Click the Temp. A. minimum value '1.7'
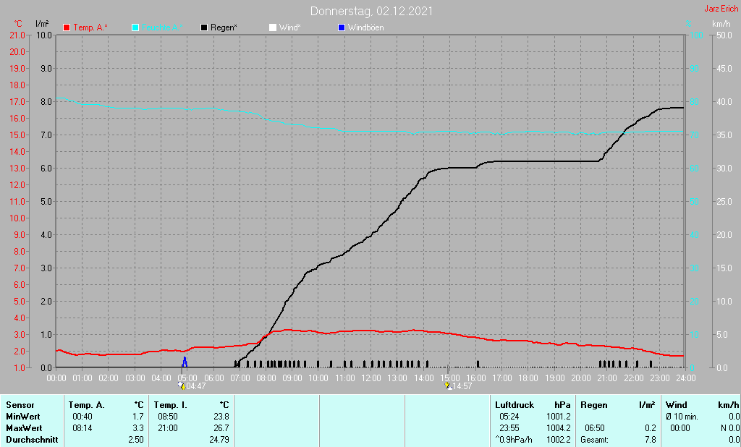 (138, 417)
